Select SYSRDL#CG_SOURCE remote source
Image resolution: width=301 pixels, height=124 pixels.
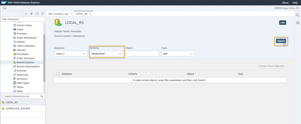23,108
